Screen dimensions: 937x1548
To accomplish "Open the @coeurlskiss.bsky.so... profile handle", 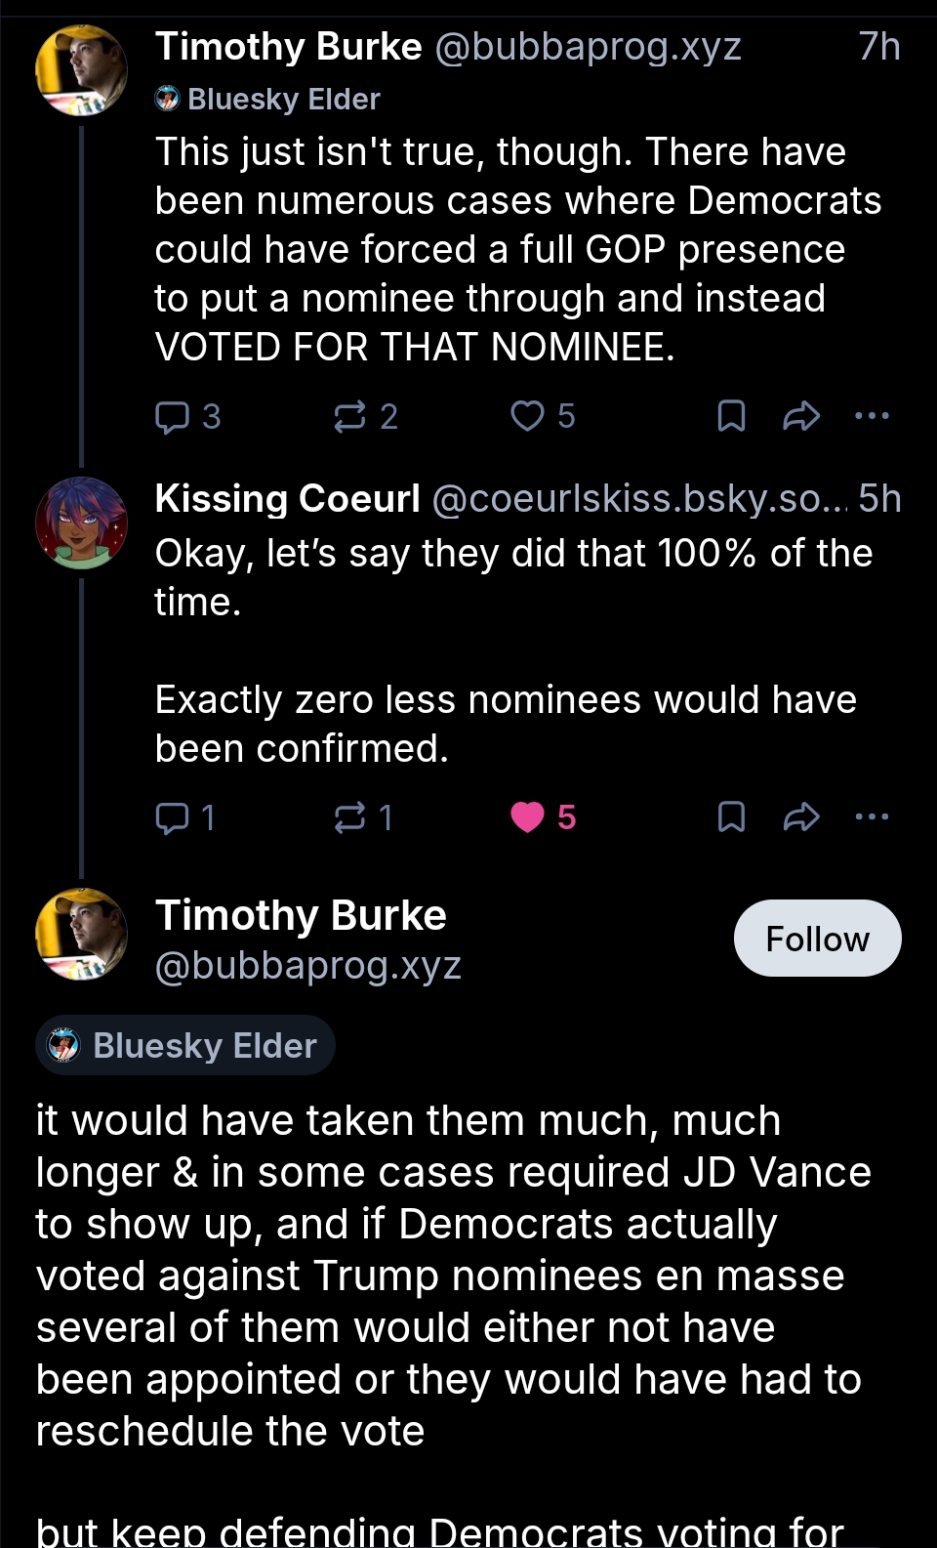I will click(x=639, y=499).
